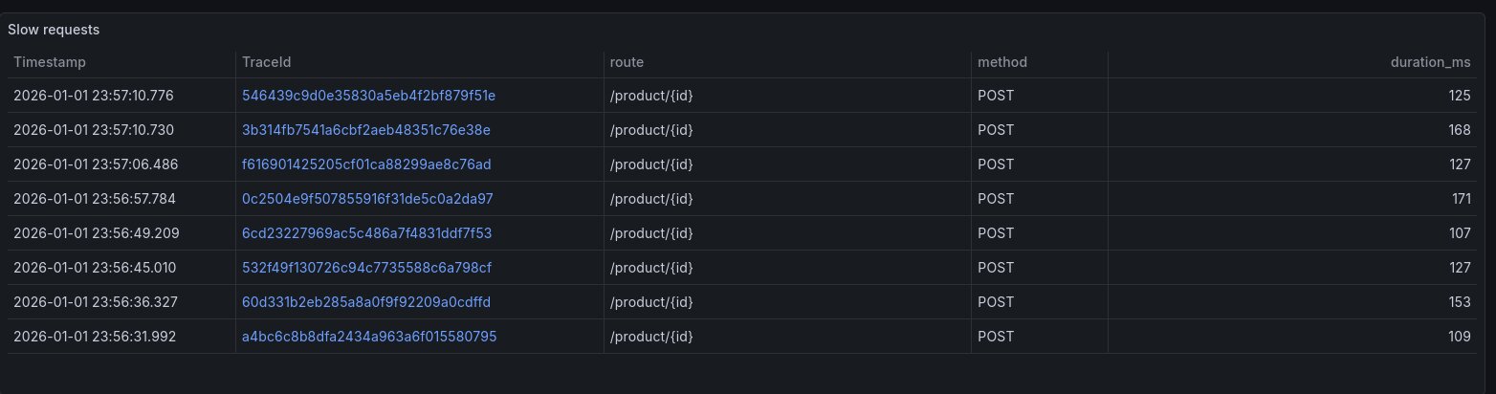Viewport: 1496px width, 394px height.
Task: Select timestamp cell 23:57:10.776
Action: (95, 96)
